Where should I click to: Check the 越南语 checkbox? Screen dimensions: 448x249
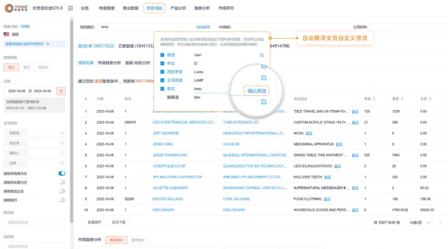[x=162, y=97]
